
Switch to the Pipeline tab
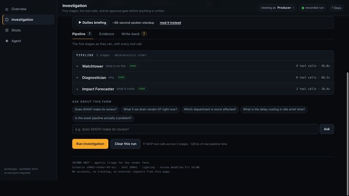(82, 34)
